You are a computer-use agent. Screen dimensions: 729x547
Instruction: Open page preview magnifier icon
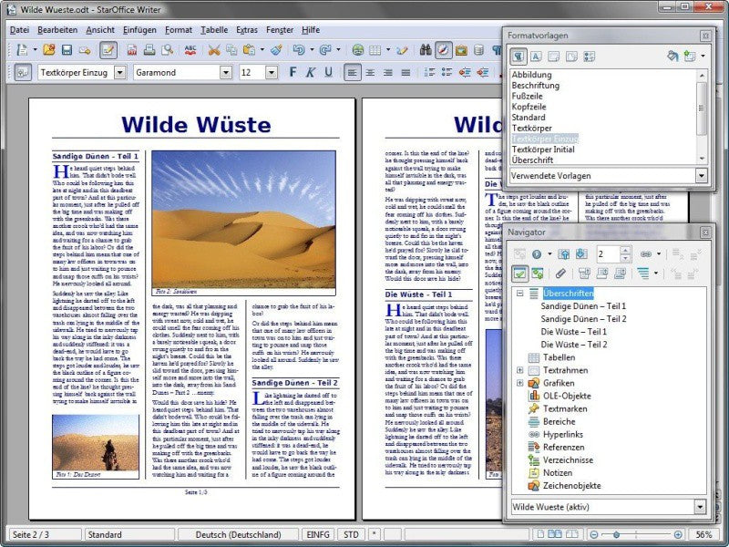tap(167, 50)
